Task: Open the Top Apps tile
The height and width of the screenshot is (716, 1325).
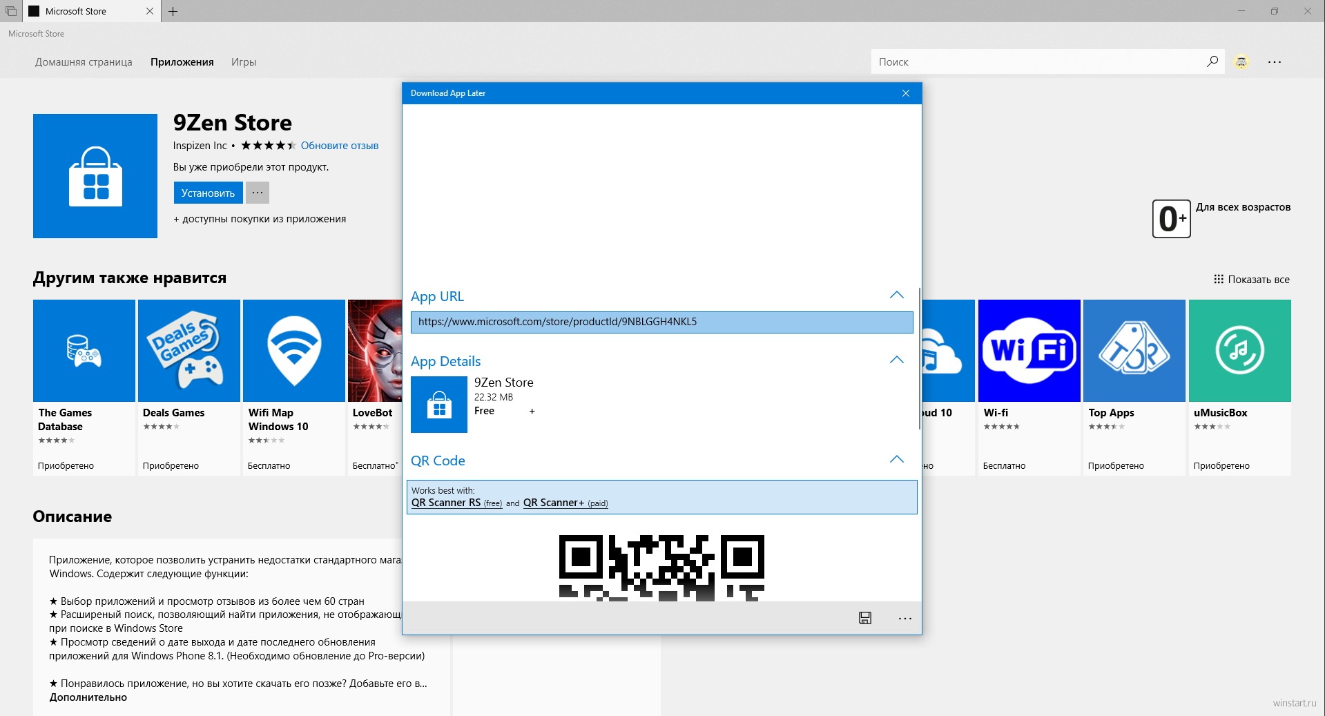Action: pyautogui.click(x=1134, y=387)
